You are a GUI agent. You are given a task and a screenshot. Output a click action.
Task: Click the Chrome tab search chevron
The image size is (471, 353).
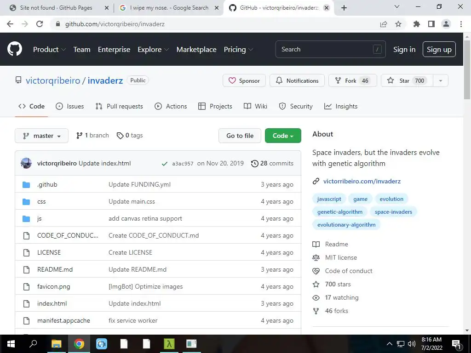(397, 6)
